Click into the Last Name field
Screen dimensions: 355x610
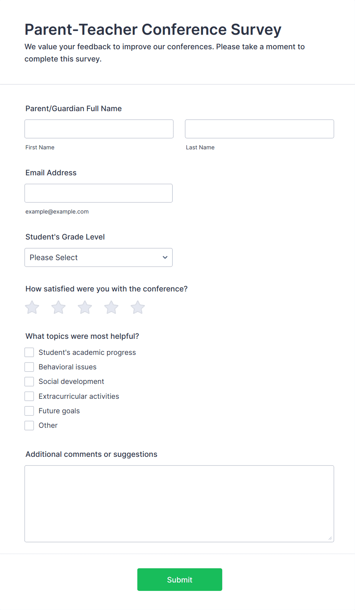260,129
